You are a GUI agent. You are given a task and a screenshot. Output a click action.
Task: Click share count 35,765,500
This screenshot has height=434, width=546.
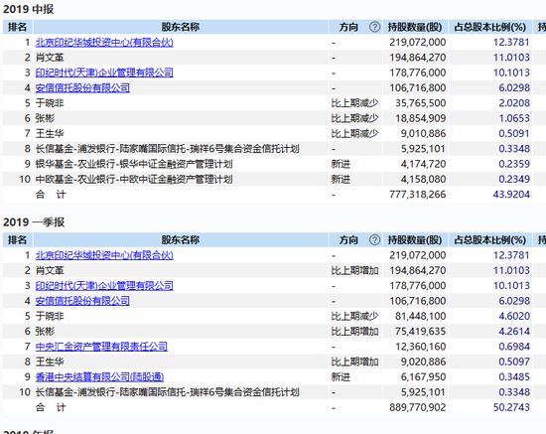pyautogui.click(x=420, y=103)
